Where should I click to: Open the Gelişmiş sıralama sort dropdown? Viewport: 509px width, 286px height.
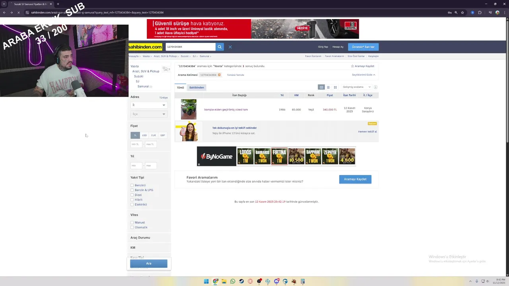(356, 87)
